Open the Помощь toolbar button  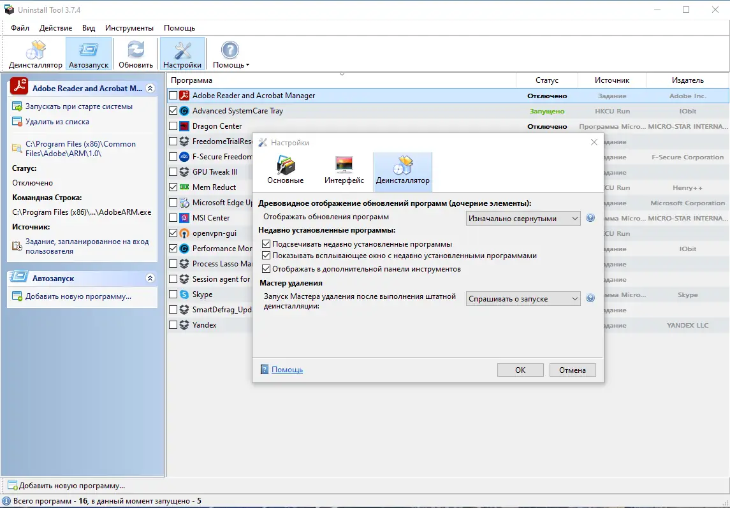(230, 54)
